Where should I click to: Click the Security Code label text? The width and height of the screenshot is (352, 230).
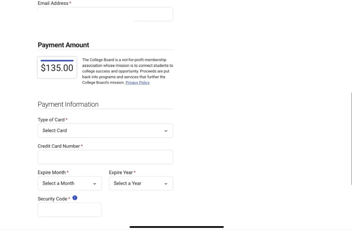(x=52, y=199)
